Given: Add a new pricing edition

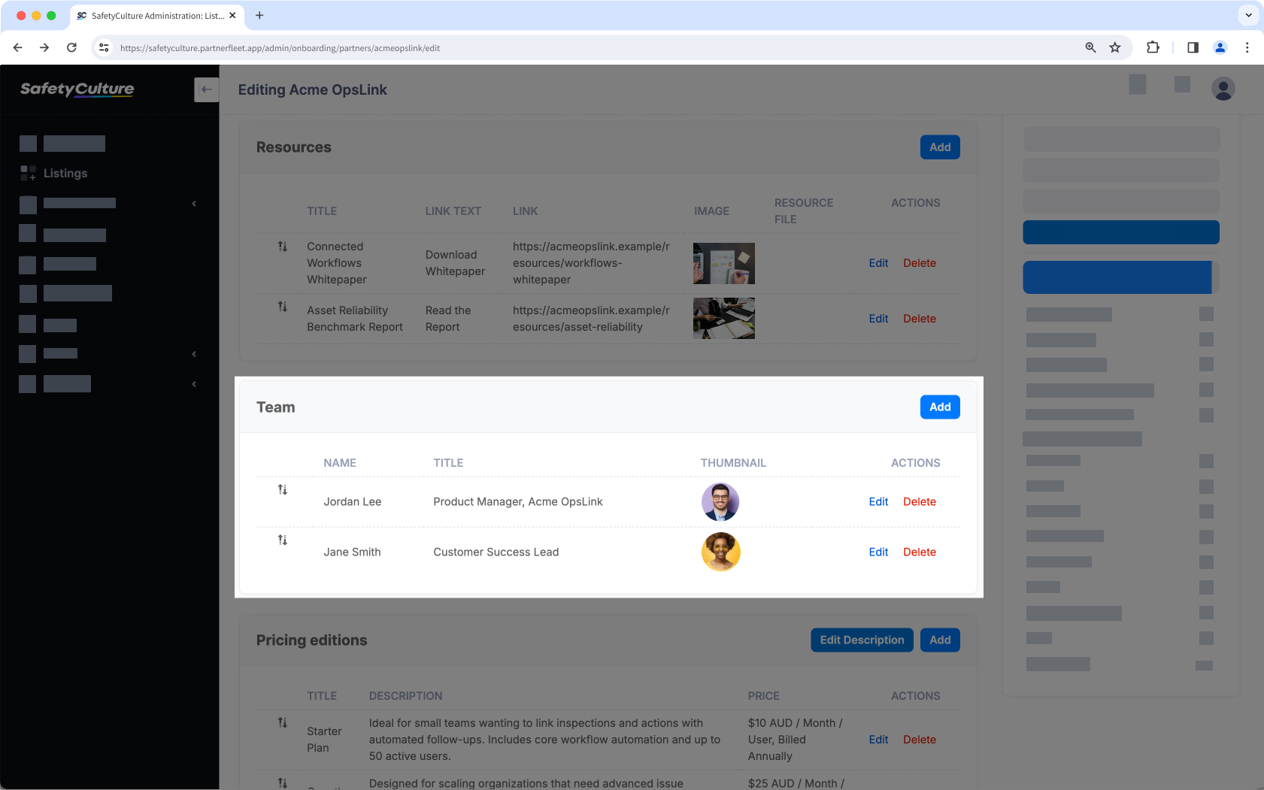Looking at the screenshot, I should tap(940, 640).
